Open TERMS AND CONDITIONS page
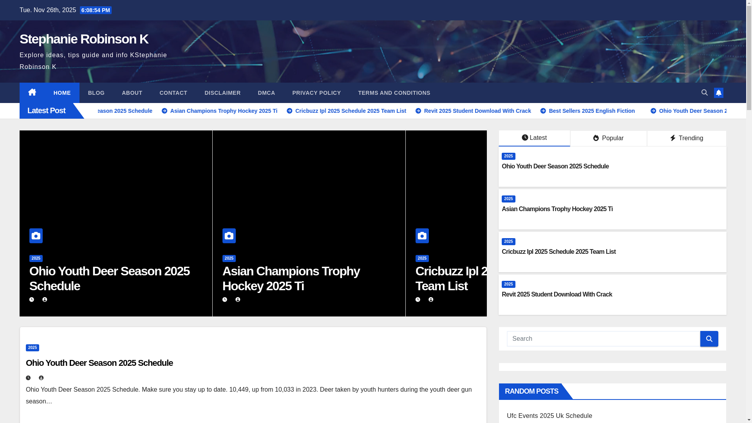 coord(394,93)
